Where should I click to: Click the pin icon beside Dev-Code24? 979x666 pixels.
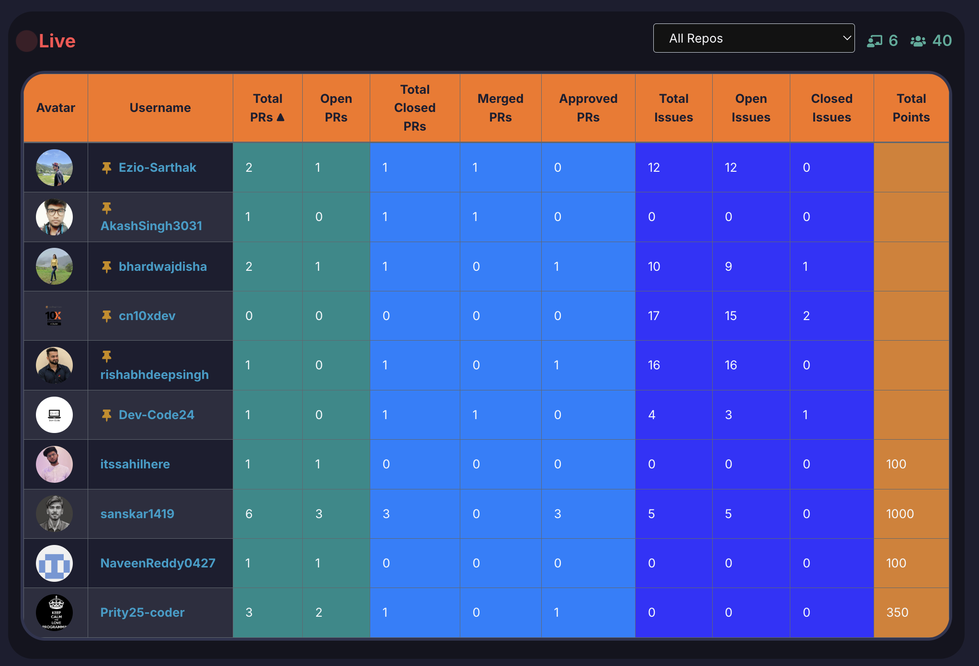(x=106, y=414)
